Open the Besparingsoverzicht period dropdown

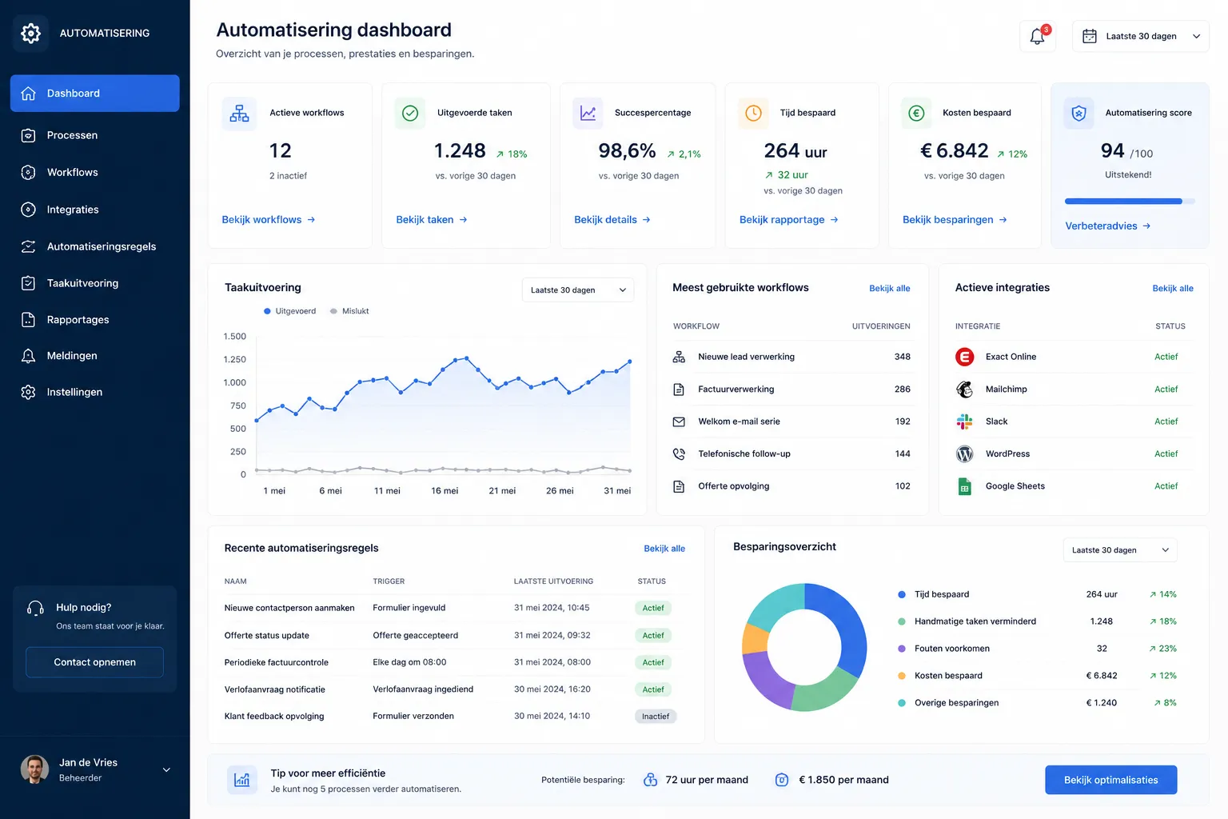click(1120, 549)
